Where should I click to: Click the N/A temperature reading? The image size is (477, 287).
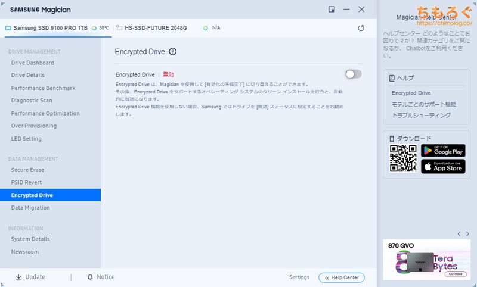coord(216,27)
